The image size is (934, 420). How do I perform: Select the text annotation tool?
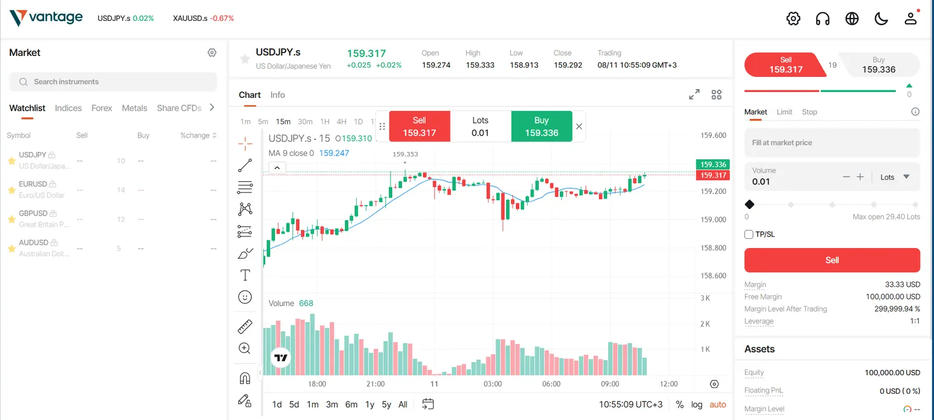tap(245, 275)
